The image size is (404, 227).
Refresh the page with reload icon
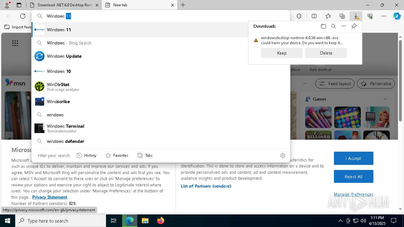click(x=23, y=16)
